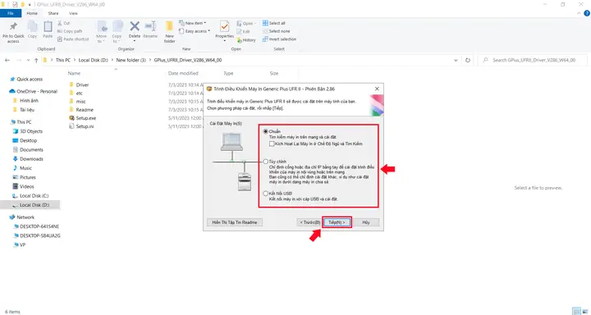Open the recent locations dropdown arrow
This screenshot has width=591, height=315.
(x=28, y=60)
